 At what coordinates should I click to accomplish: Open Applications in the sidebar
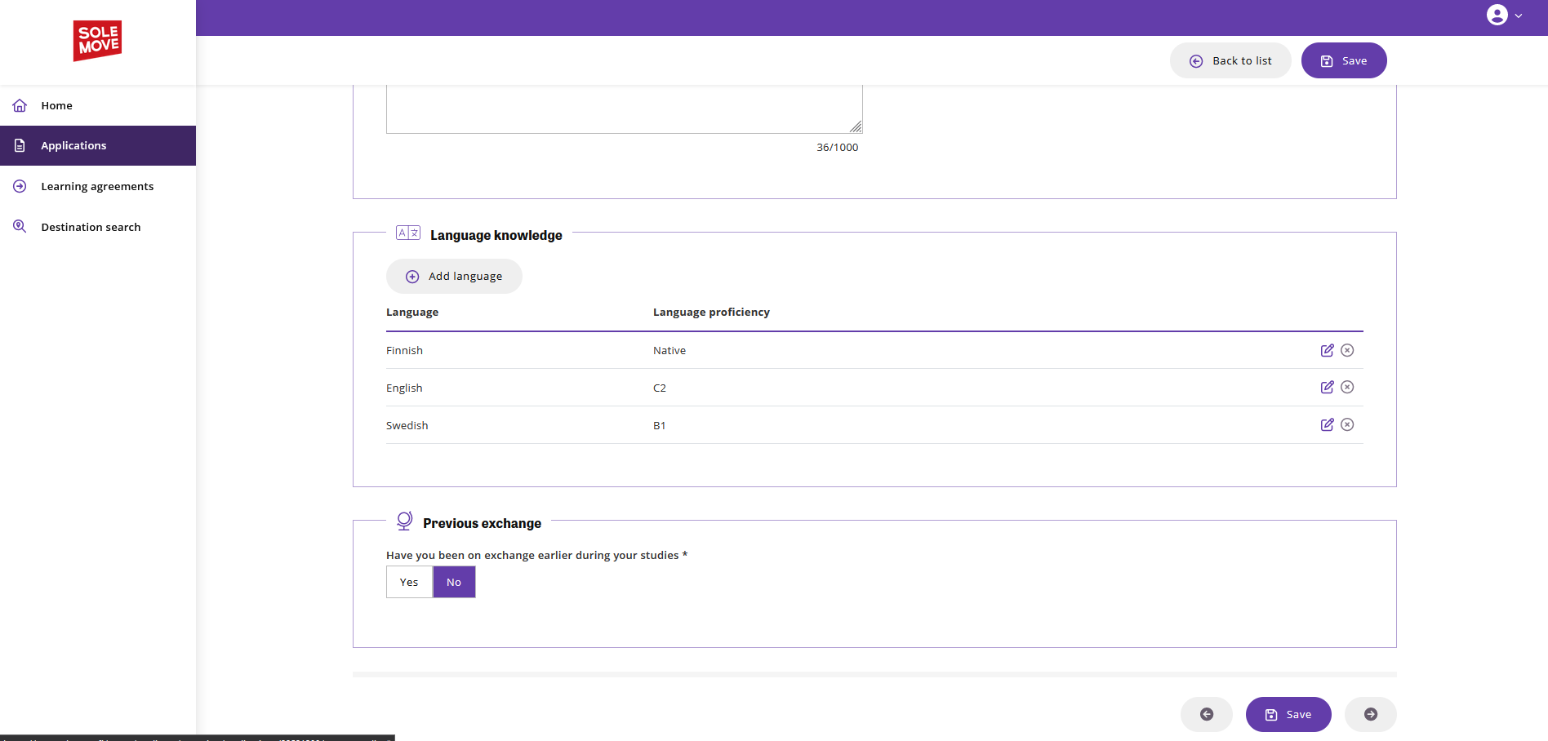73,145
